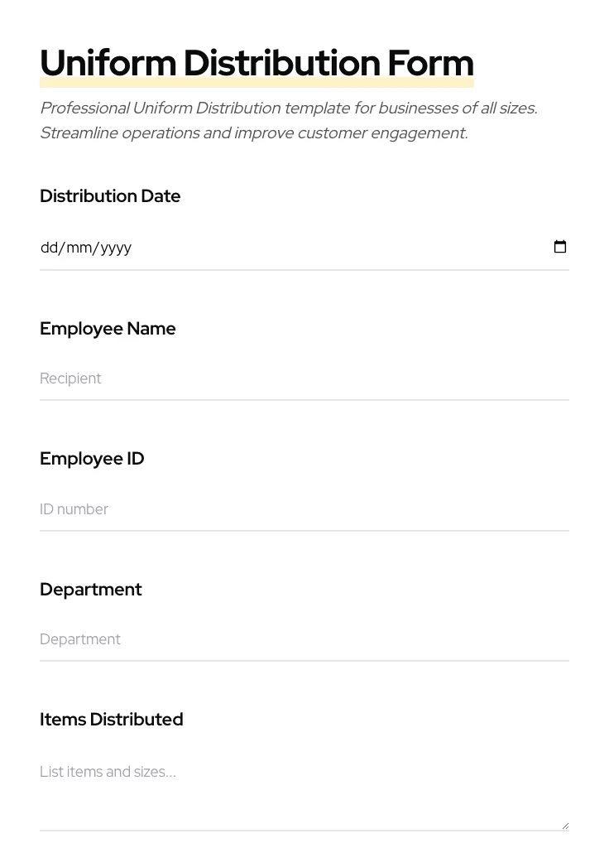Viewport: 609px width, 848px height.
Task: Click blank space inside the date field
Action: point(331,248)
